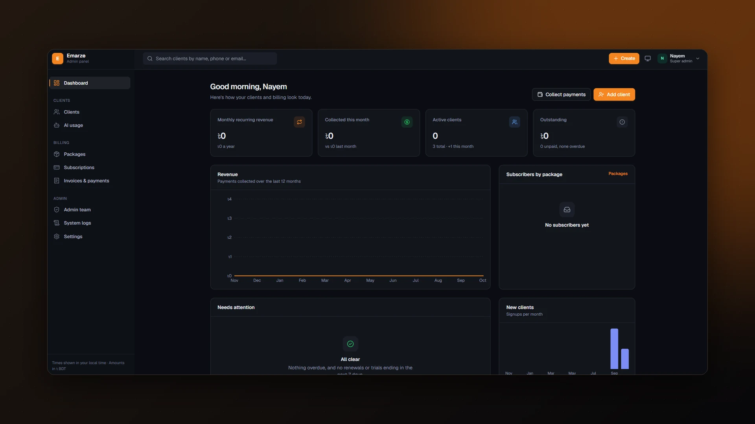Open System logs
The height and width of the screenshot is (424, 755).
(90, 223)
